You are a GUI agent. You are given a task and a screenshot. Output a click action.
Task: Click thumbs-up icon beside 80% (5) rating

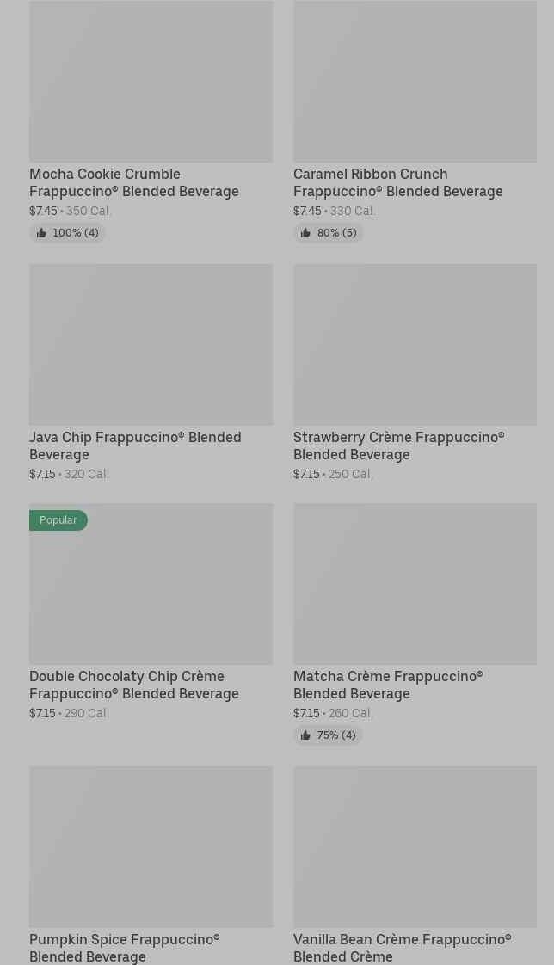pyautogui.click(x=305, y=233)
